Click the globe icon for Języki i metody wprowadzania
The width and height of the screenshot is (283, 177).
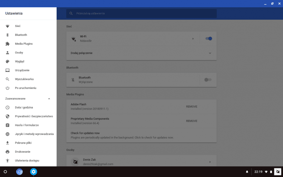coord(7,134)
